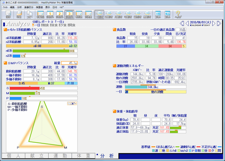Open analysis report 1 icon

click(50, 14)
